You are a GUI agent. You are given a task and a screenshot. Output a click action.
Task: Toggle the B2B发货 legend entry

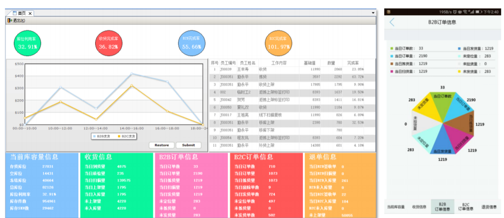click(x=101, y=136)
